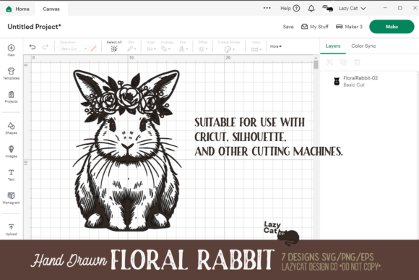Click the canvas vertical scrollbar
The image size is (419, 280).
click(x=316, y=65)
